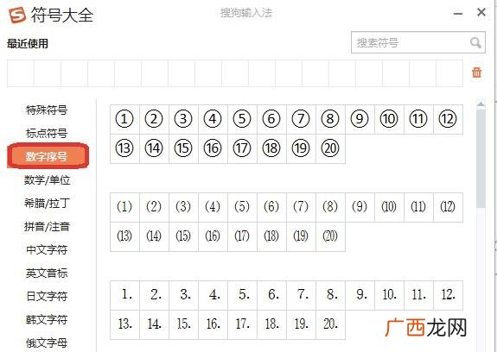Open the 日文字符 category
Image resolution: width=497 pixels, height=352 pixels.
(47, 296)
